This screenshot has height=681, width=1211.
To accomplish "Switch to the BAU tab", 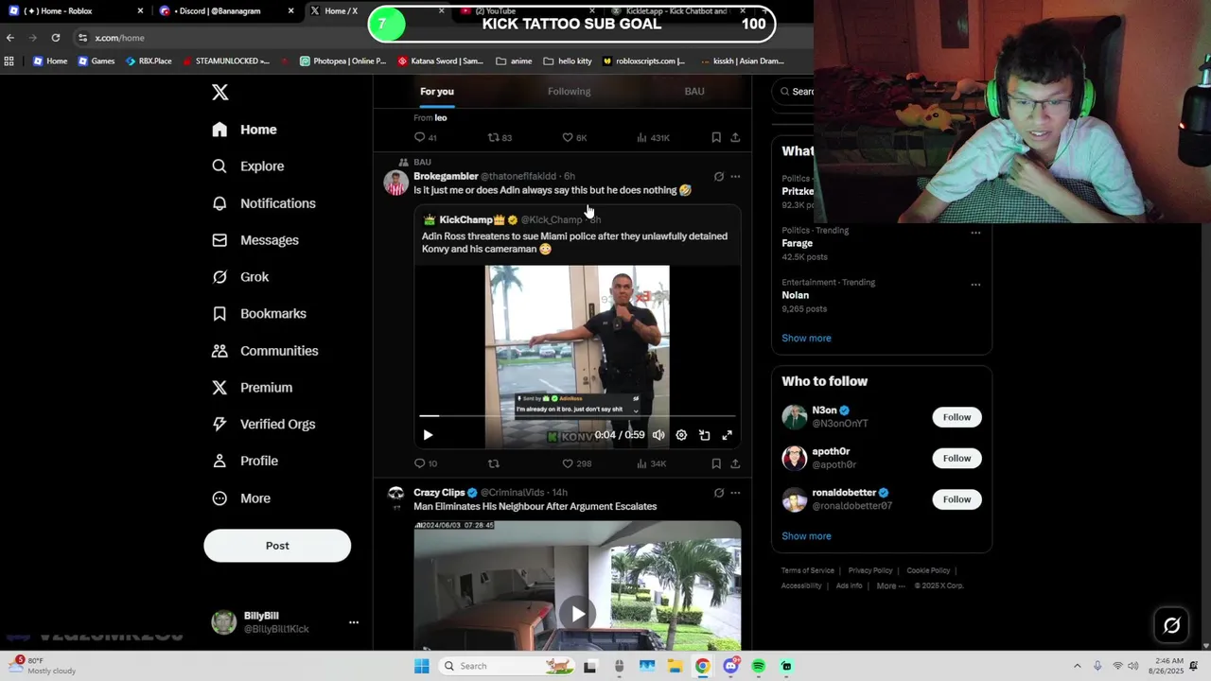I will coord(694,91).
